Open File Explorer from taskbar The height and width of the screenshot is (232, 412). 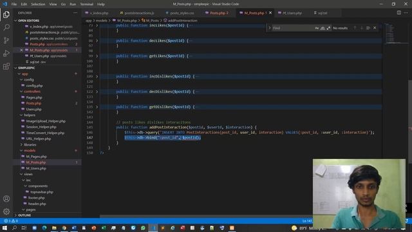(x=54, y=227)
